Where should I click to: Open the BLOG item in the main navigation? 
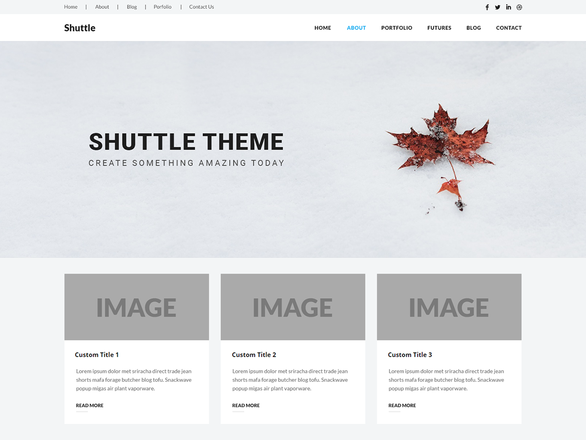click(473, 28)
